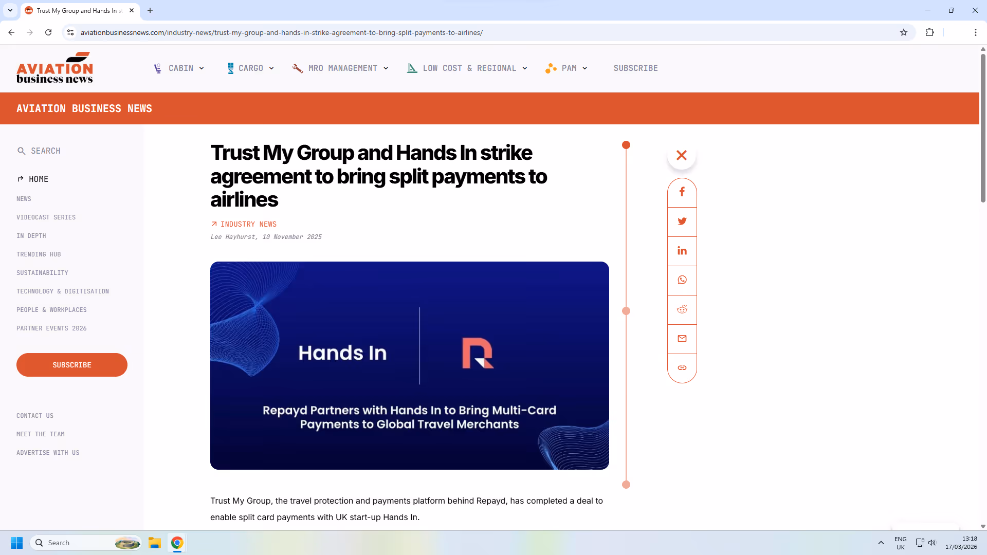Close the share panel X button
This screenshot has height=555, width=987.
point(682,155)
